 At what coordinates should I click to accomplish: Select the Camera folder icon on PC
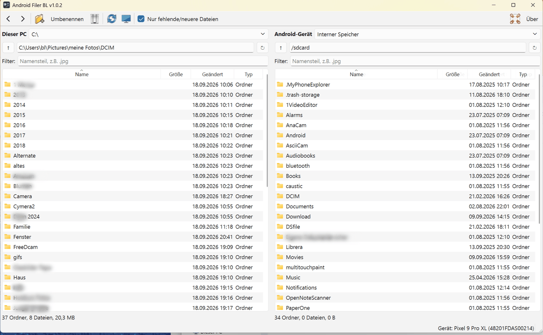click(7, 196)
